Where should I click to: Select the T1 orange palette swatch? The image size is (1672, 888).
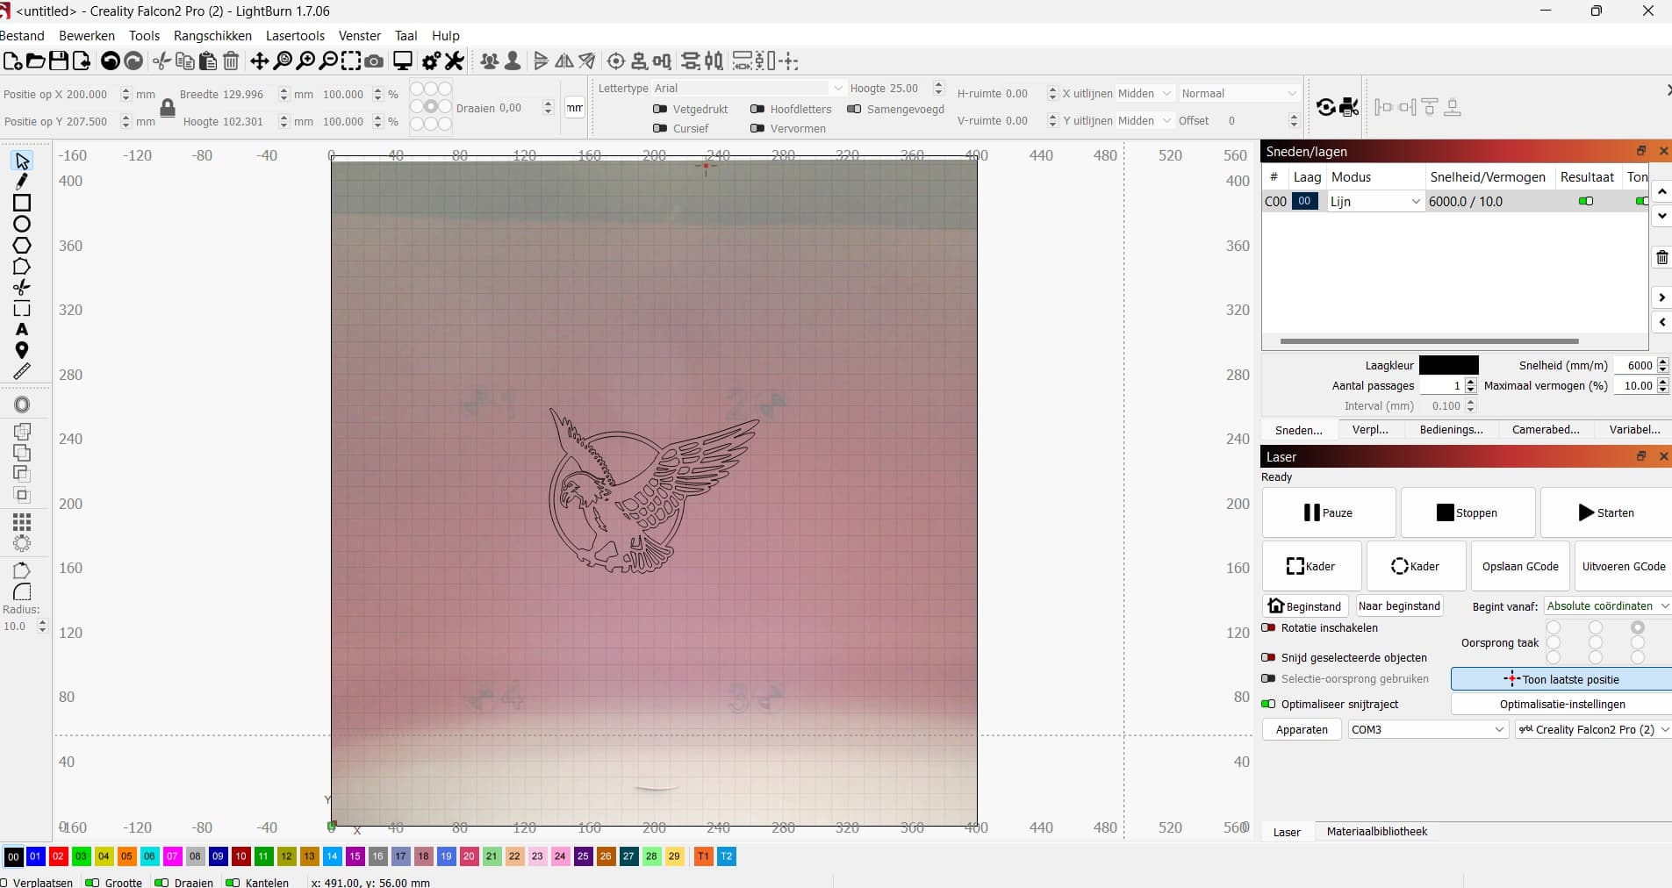[x=703, y=856]
